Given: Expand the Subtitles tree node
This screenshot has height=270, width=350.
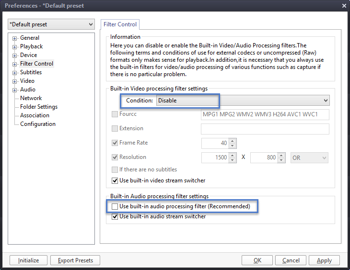Looking at the screenshot, I should (x=14, y=73).
